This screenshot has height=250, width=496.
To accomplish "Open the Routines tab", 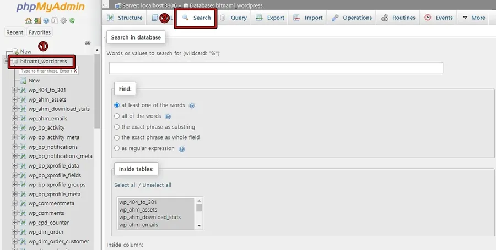I will coord(398,18).
